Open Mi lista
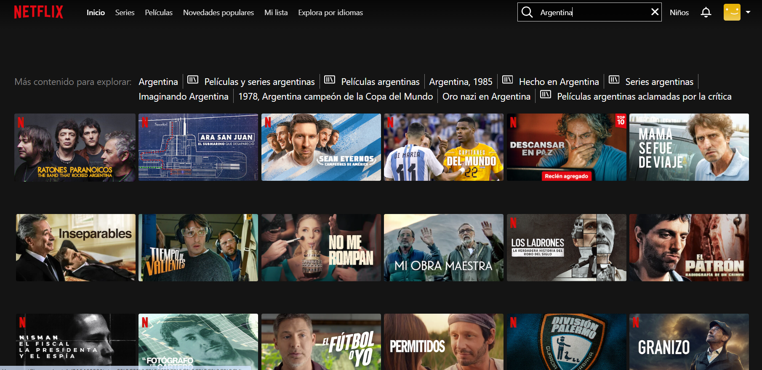This screenshot has height=370, width=762. (276, 13)
